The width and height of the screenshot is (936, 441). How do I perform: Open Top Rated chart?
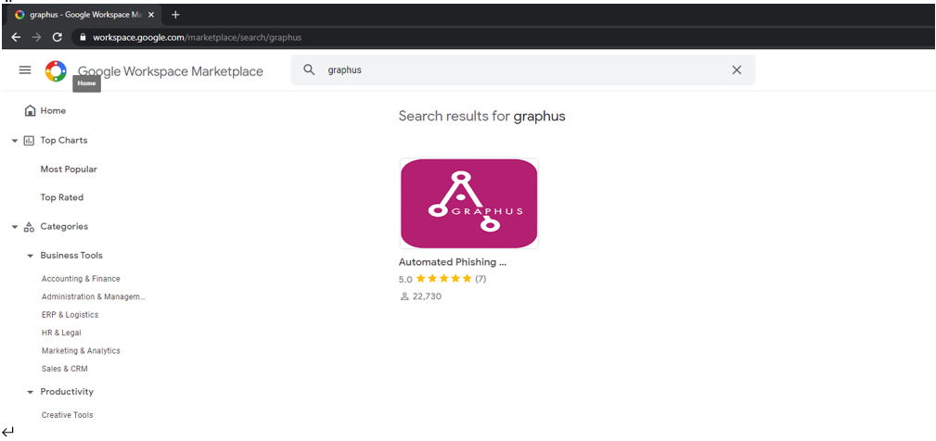(x=62, y=197)
